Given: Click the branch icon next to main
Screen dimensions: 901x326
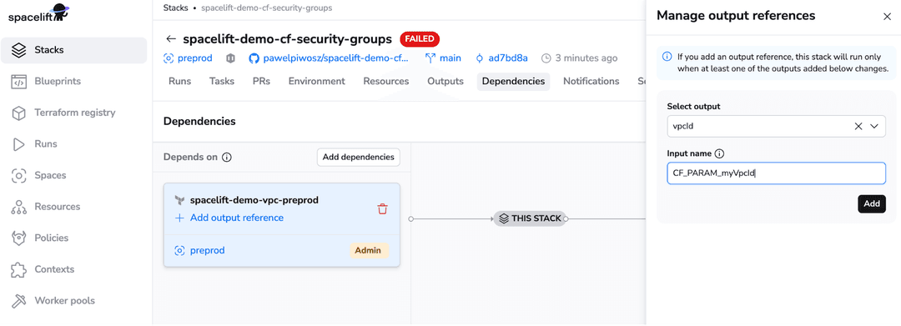Looking at the screenshot, I should click(x=430, y=58).
